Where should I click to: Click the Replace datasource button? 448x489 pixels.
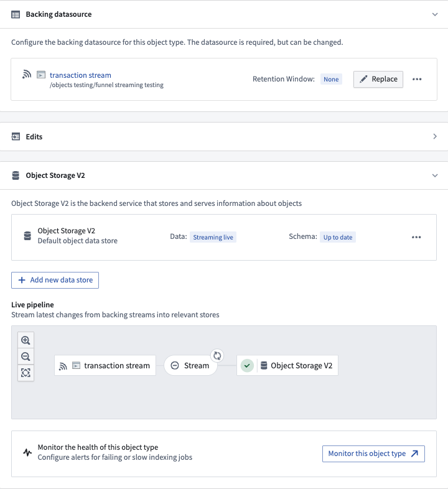378,79
